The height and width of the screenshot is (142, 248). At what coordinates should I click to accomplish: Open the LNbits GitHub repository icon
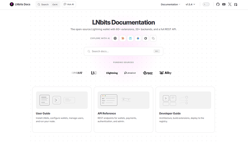coord(218,4)
